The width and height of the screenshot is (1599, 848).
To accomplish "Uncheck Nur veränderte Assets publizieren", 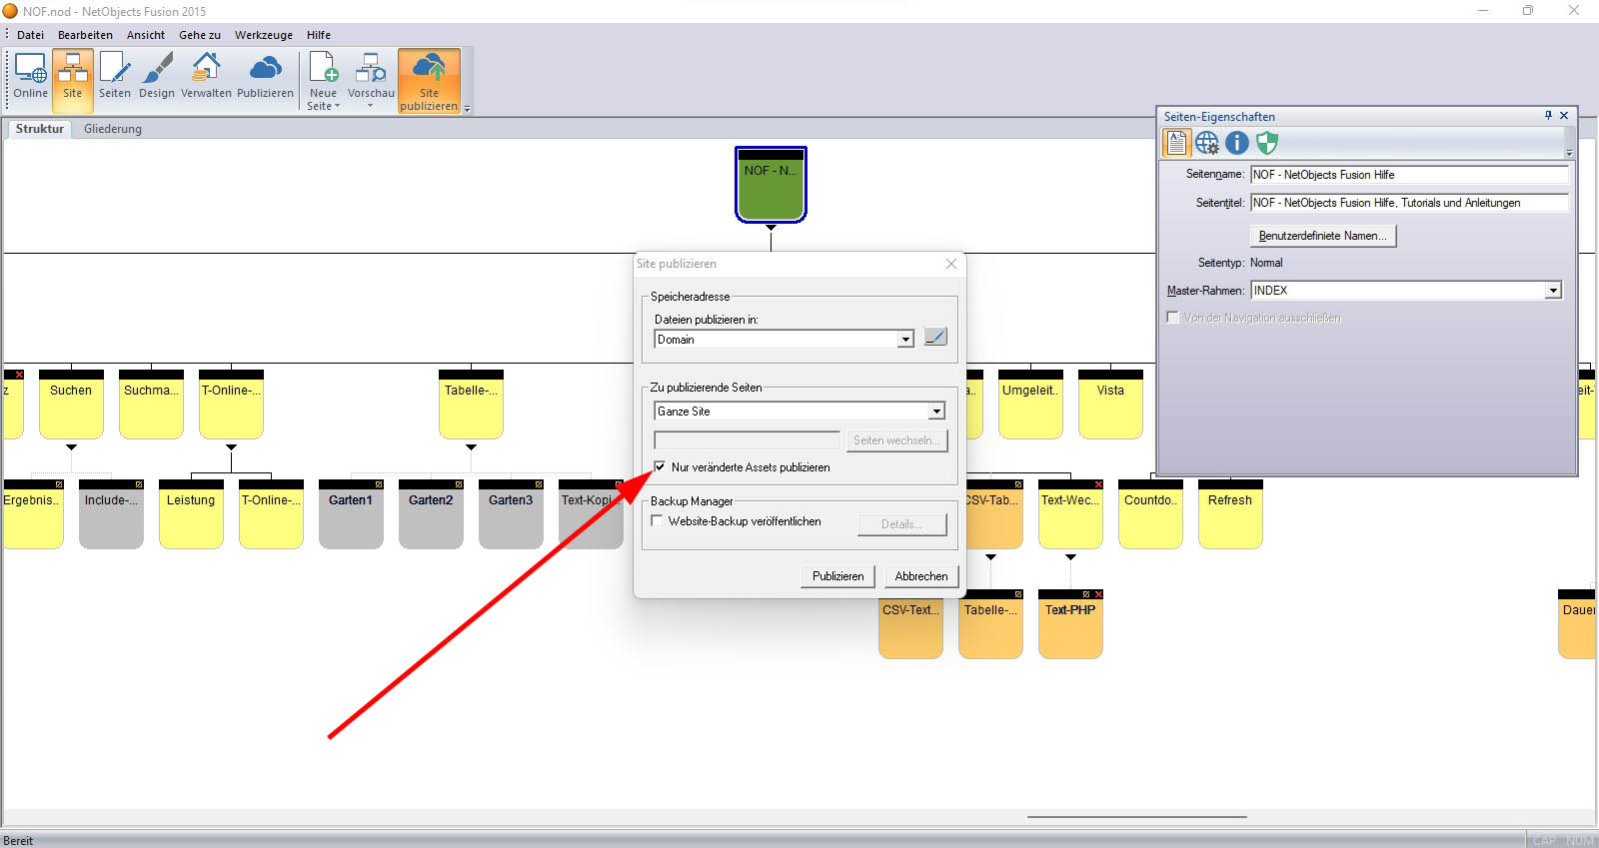I will coord(660,466).
